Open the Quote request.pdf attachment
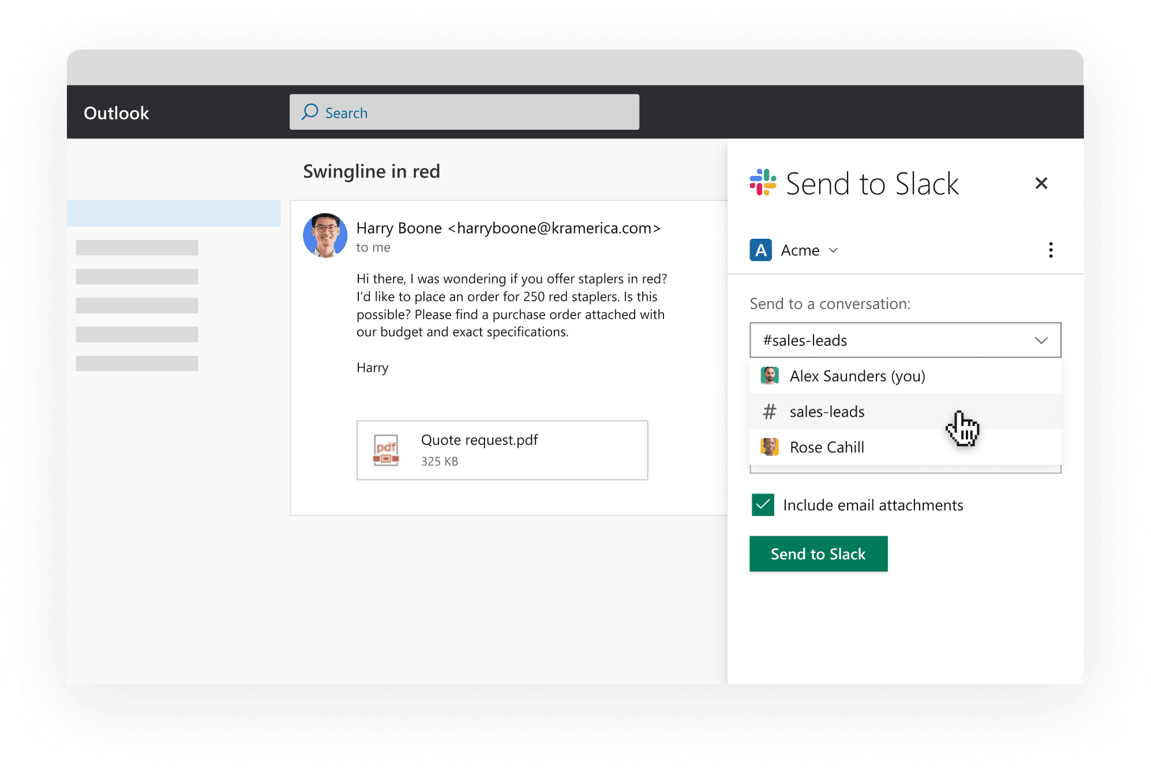The height and width of the screenshot is (768, 1151). (x=502, y=450)
